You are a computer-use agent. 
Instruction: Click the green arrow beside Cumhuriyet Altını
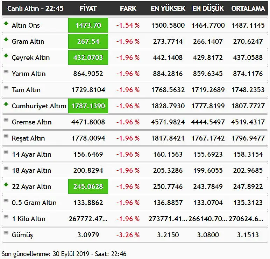pos(6,104)
